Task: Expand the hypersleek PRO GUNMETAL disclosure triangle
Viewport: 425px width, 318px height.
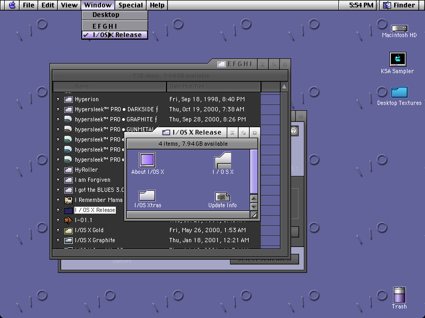Action: [x=58, y=129]
